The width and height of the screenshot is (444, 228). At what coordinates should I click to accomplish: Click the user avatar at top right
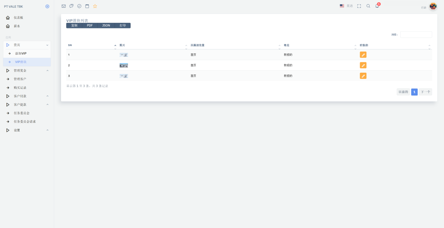coord(433,6)
